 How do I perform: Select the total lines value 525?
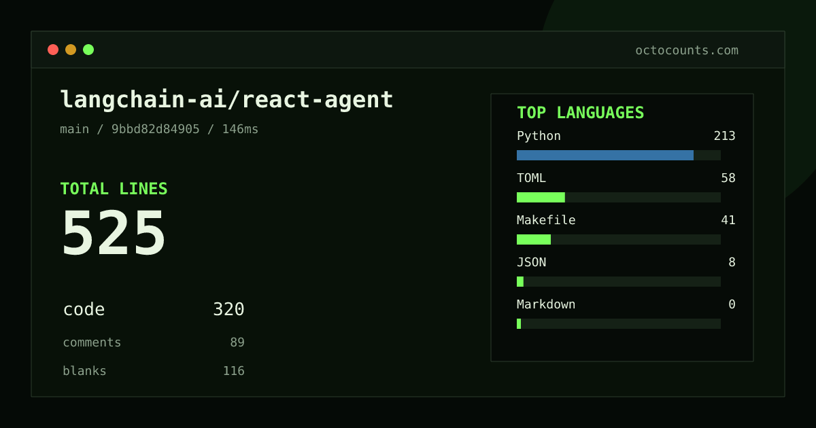114,233
